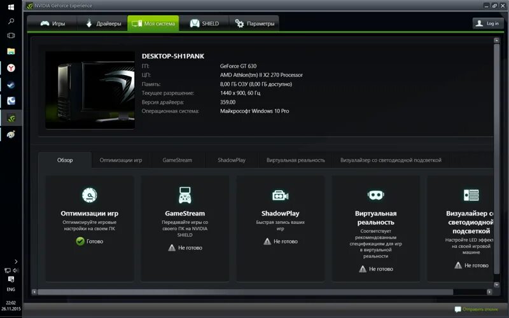Open the GameStream sub-tab
Viewport: 509px width, 318px height.
[178, 160]
